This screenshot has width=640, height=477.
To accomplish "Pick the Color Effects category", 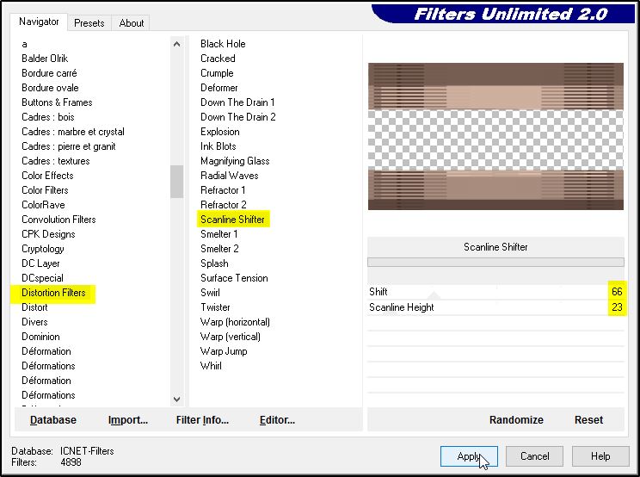I will [47, 176].
